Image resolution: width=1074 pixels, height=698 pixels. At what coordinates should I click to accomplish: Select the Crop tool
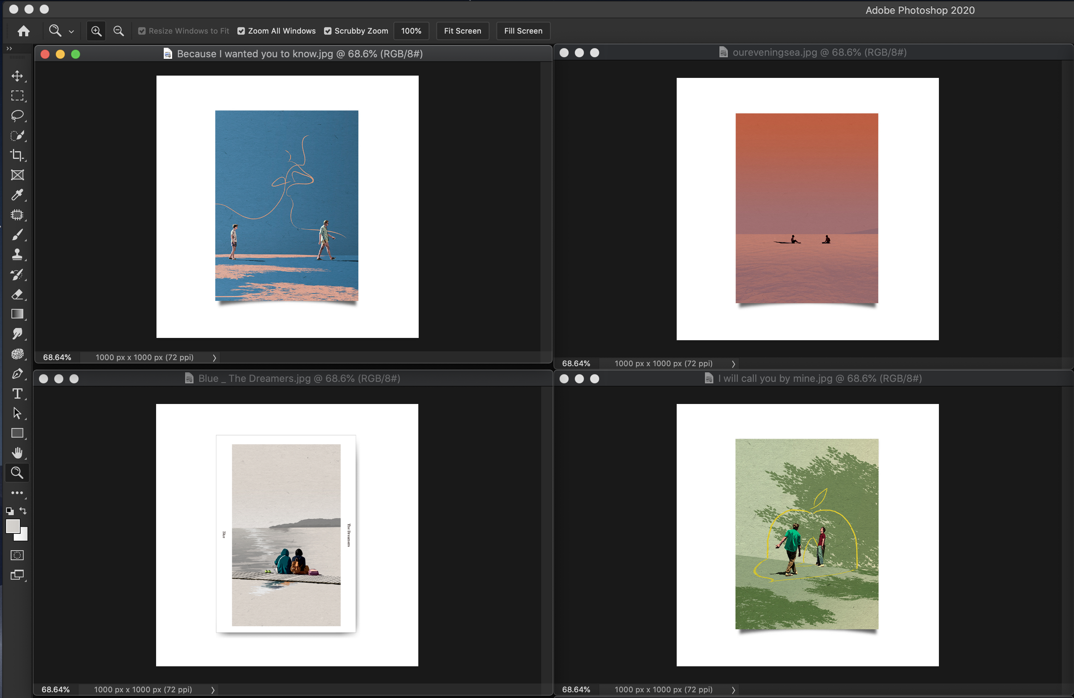17,155
